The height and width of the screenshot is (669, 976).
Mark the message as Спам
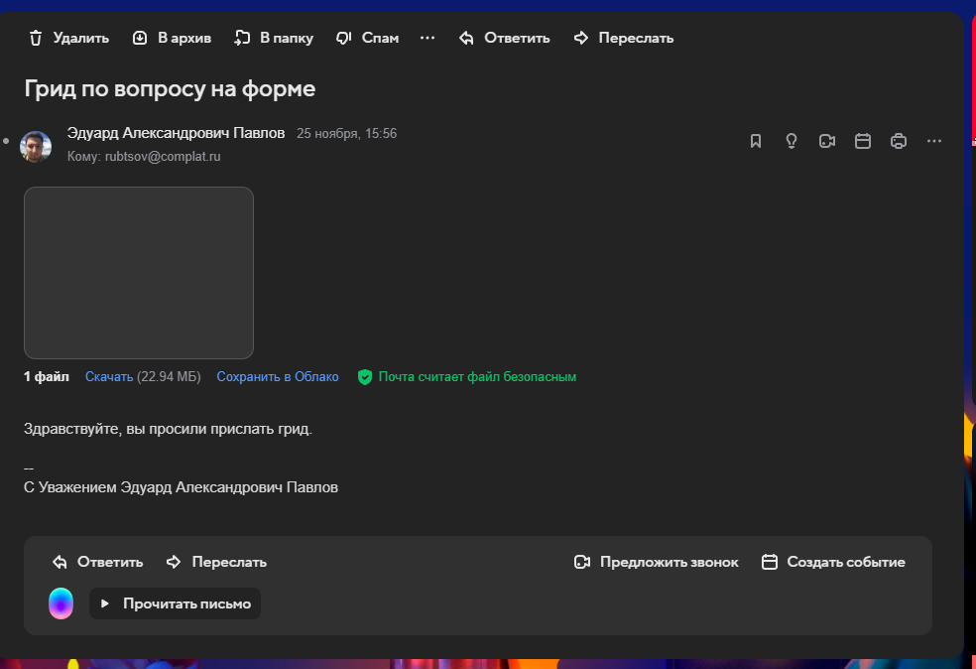(x=367, y=38)
